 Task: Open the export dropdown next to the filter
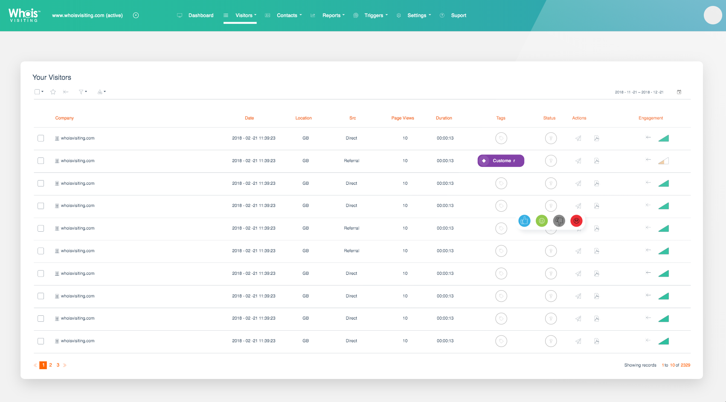click(102, 92)
